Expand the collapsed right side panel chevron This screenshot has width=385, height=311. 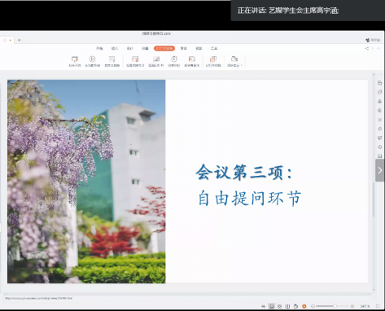coord(379,170)
